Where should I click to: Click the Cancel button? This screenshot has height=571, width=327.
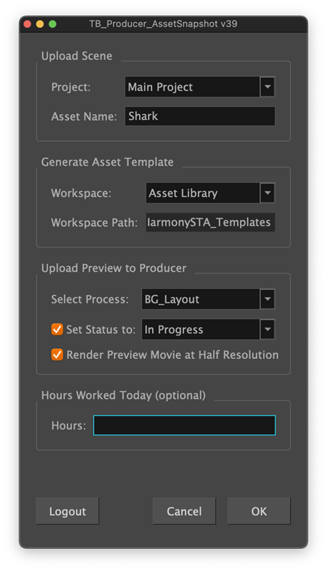pos(185,511)
